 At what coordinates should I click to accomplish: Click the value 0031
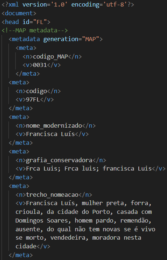point(40,65)
